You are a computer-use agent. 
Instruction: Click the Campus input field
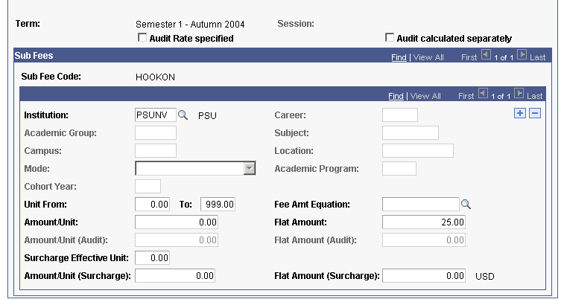click(156, 150)
